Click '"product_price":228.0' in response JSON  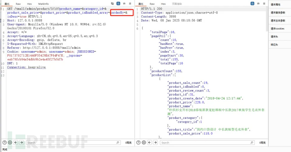186,102
